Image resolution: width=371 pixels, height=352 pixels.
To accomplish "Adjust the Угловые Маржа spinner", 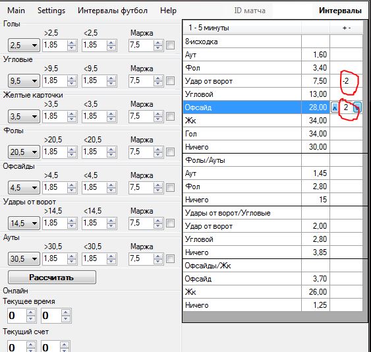I will [158, 80].
